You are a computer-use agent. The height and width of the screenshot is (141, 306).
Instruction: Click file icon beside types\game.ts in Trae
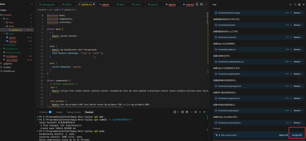click(x=216, y=86)
